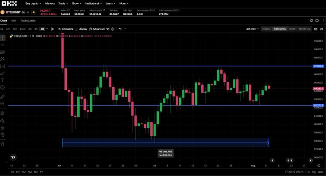Screen dimensions: 326x176
Task: Open the measurement/projection tool in left toolbar
Action: pyautogui.click(x=2, y=66)
